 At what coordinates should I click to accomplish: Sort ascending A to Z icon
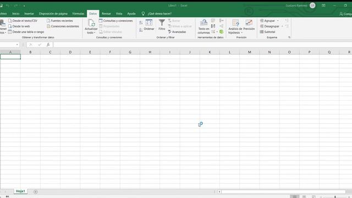(141, 23)
